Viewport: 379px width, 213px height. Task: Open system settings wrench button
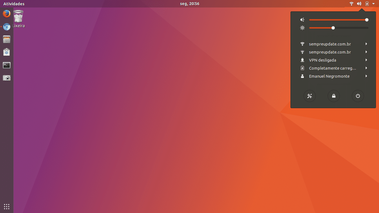pyautogui.click(x=310, y=96)
